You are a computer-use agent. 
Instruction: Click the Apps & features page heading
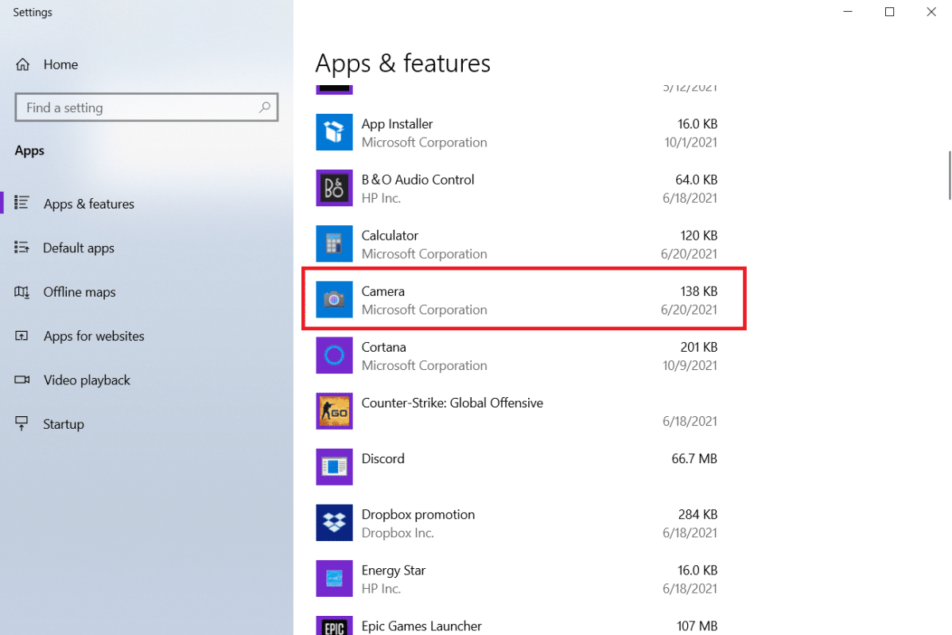click(403, 63)
